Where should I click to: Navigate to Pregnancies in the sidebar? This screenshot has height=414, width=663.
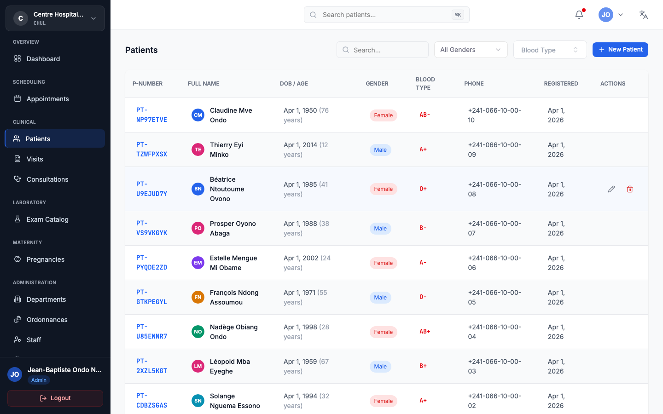pyautogui.click(x=45, y=259)
